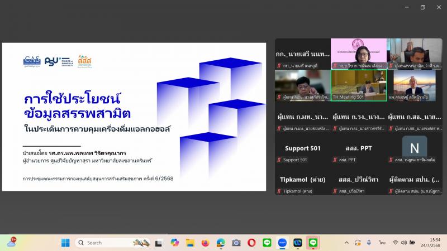Select the TH Meeting 501 video tile
Image resolution: width=447 pixels, height=251 pixels.
click(359, 85)
